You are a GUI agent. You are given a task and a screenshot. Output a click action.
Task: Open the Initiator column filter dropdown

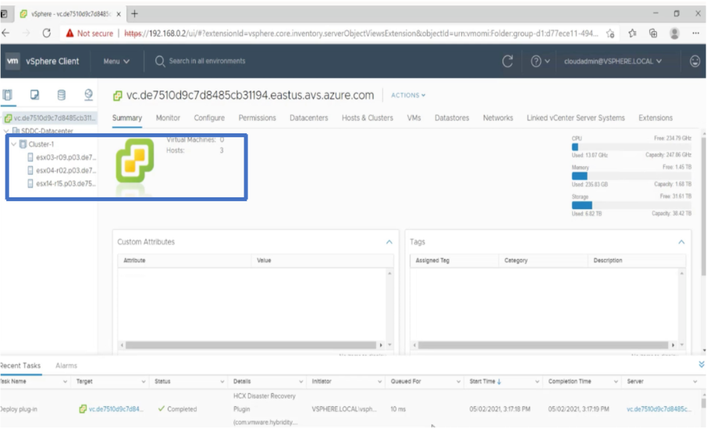tap(380, 381)
